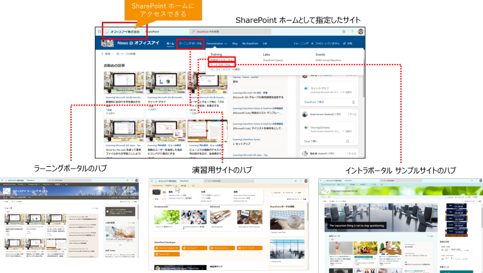Focus search box in the 演習用サイト window
The width and height of the screenshot is (483, 273).
coord(229,181)
